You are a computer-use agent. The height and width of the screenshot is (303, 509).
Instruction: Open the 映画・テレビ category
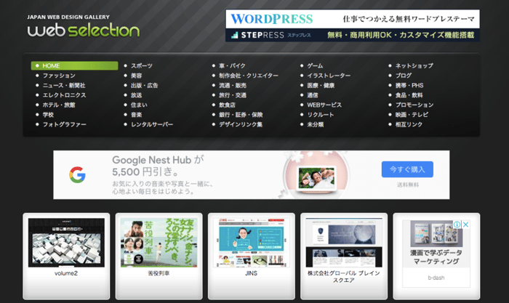click(412, 115)
